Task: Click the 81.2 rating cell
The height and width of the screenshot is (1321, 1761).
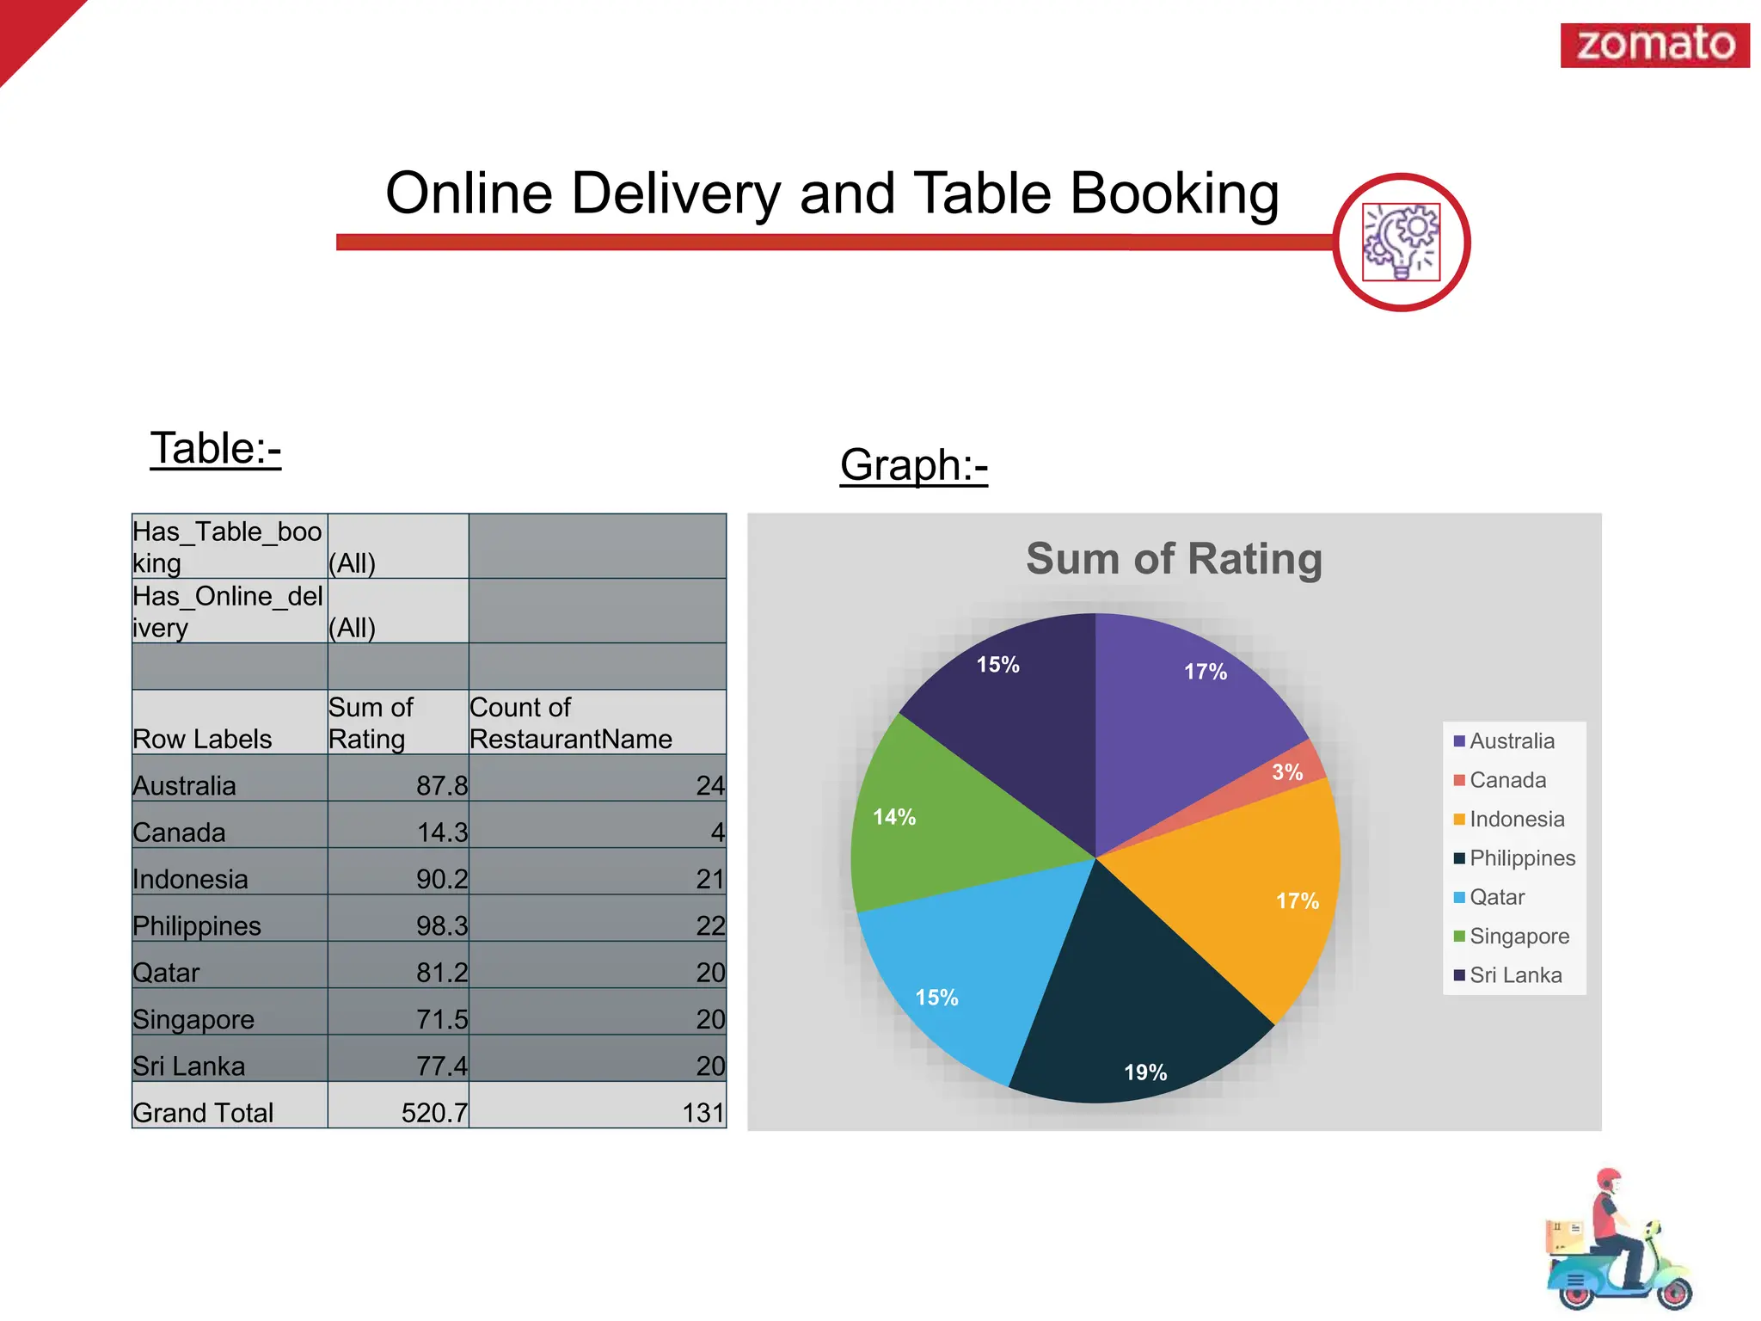Action: click(x=398, y=965)
